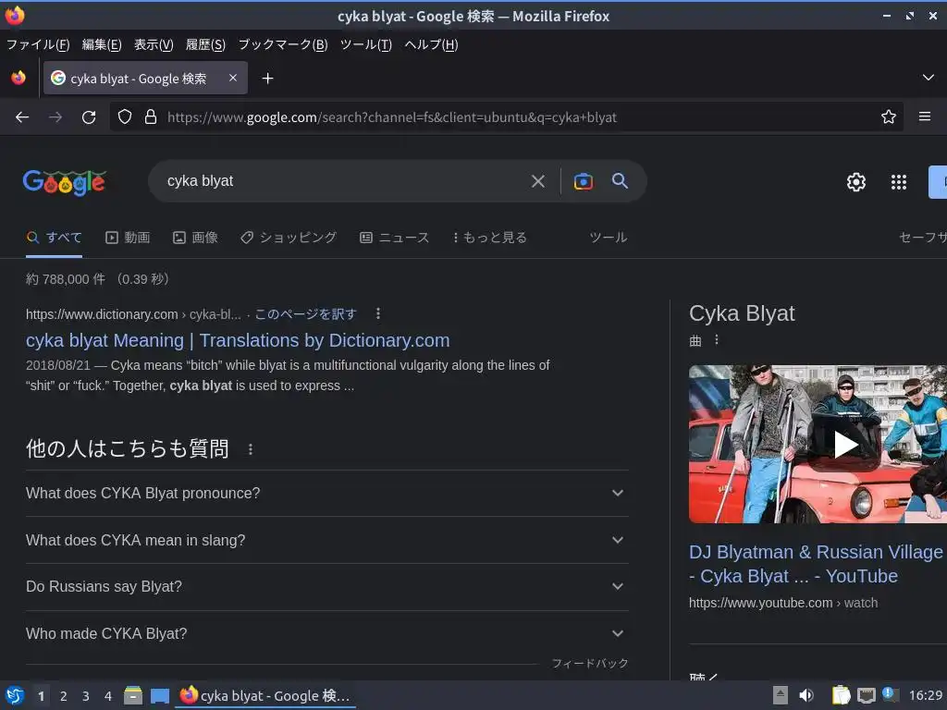Click このページを訳す translate link
The width and height of the screenshot is (947, 710).
pyautogui.click(x=305, y=314)
